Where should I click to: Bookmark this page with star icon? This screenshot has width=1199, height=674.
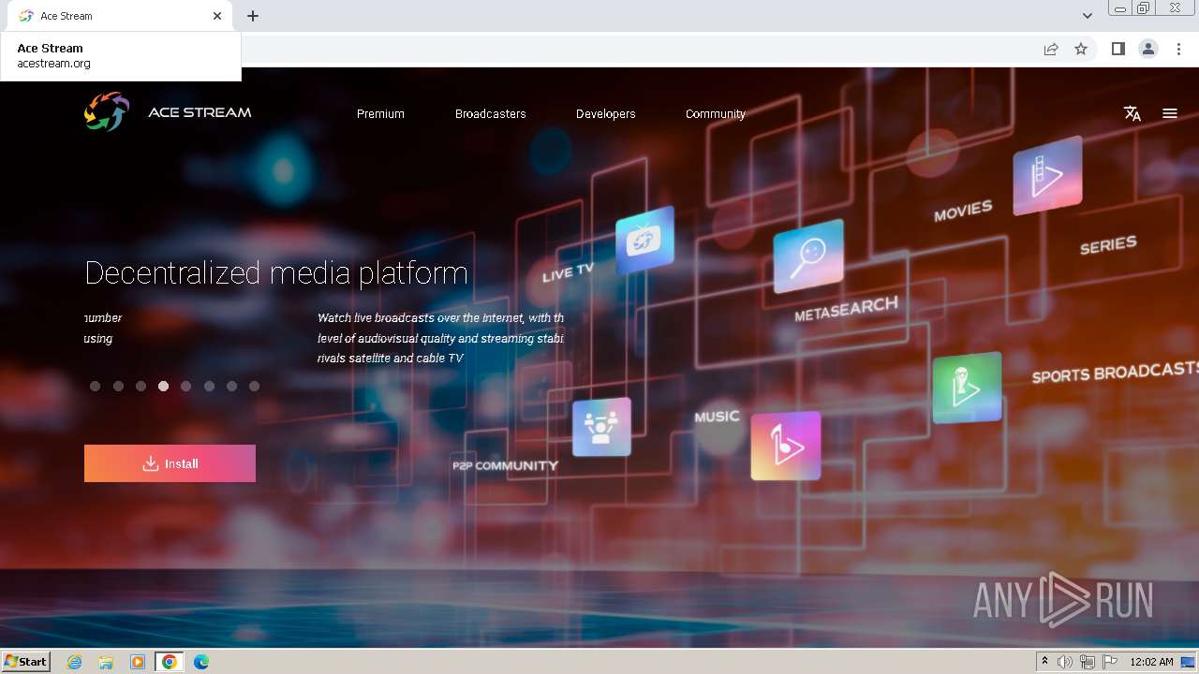coord(1081,49)
